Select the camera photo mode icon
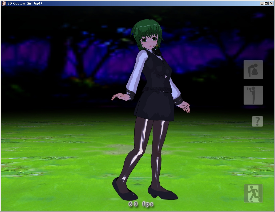Viewport: 275px width, 212px height. coord(253,95)
